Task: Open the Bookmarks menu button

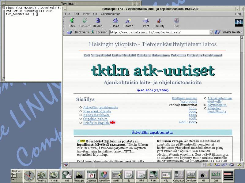Action: tap(78, 32)
